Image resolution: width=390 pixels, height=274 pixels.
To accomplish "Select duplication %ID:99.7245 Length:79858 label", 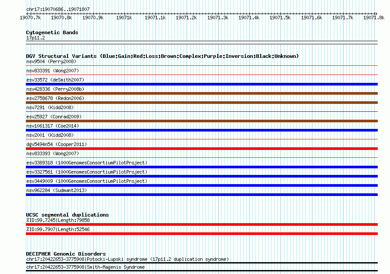I will 58,220.
